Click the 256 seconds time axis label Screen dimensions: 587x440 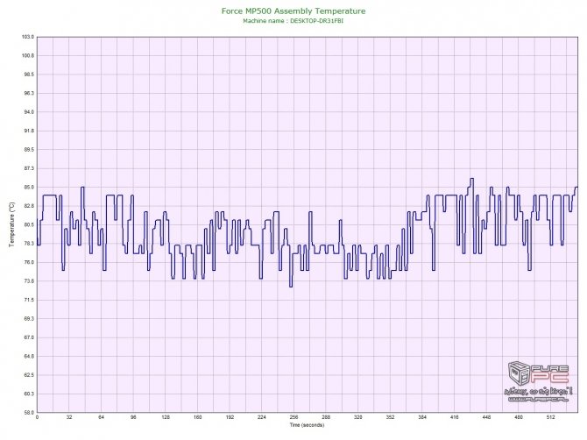coord(293,417)
